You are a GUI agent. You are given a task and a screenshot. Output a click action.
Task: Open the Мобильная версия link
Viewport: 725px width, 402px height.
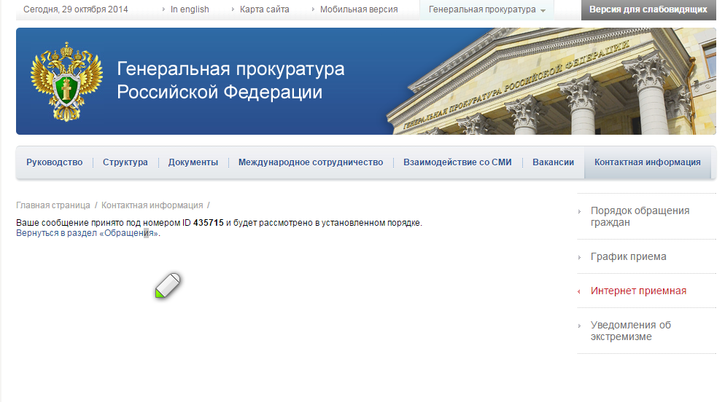point(359,9)
